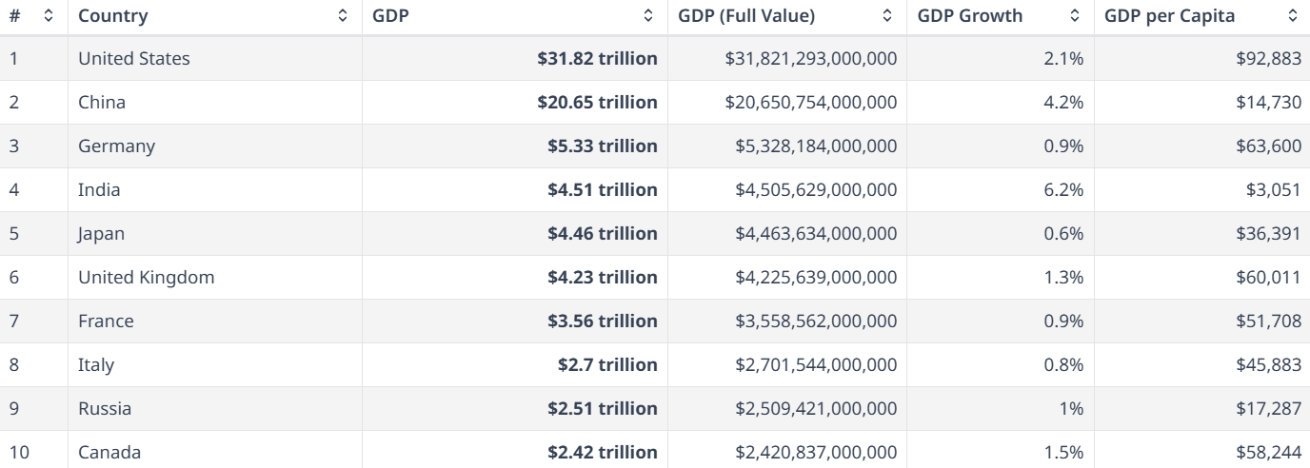Click sort arrows beside GDP Growth header
Image resolution: width=1310 pixels, height=468 pixels.
[1075, 16]
